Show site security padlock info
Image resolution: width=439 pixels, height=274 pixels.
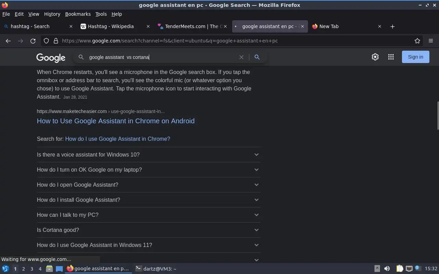coord(56,41)
